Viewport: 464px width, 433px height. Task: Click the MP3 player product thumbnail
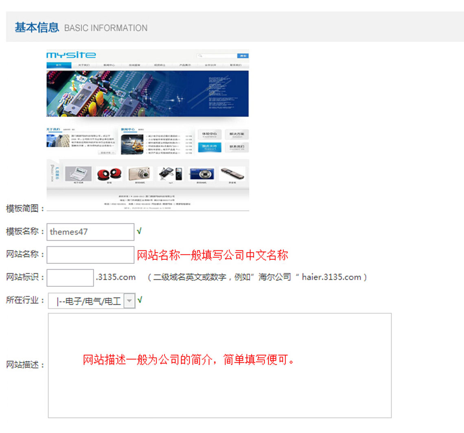point(171,174)
